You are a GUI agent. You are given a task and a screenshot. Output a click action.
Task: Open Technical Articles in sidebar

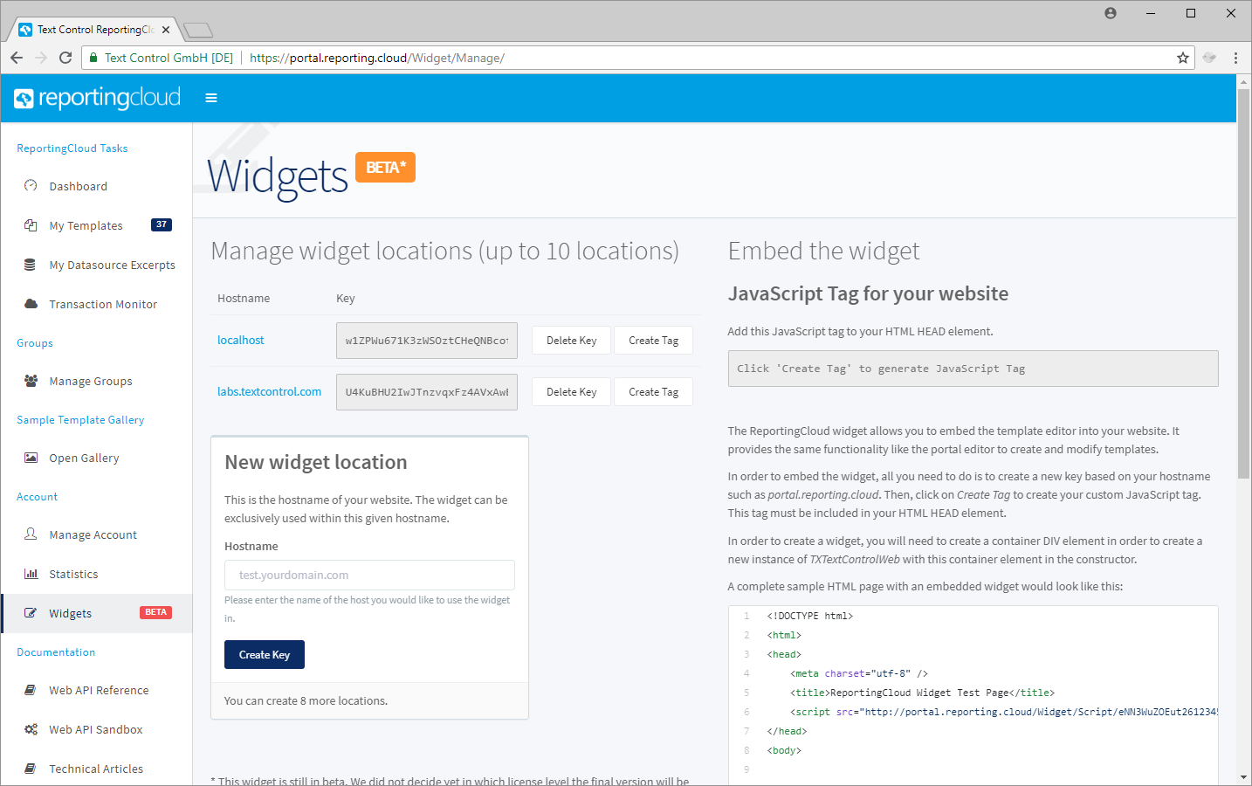tap(96, 769)
